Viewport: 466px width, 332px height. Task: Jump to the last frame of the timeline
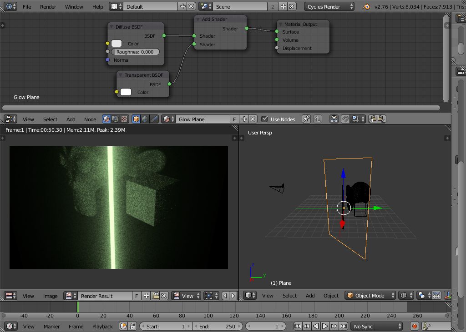tap(343, 326)
